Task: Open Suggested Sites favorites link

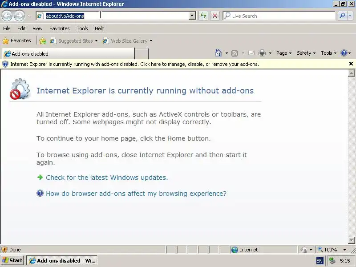Action: tap(72, 41)
